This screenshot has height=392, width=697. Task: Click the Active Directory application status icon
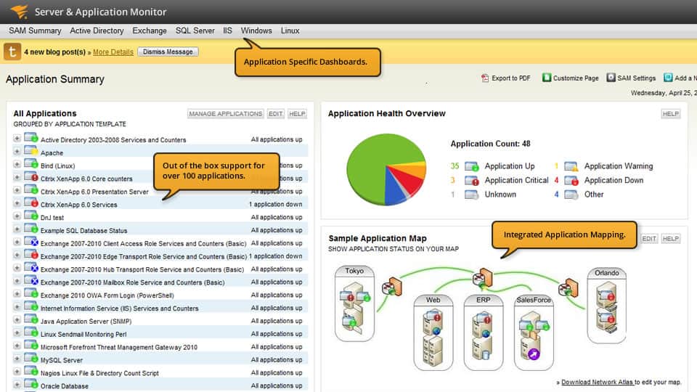31,138
